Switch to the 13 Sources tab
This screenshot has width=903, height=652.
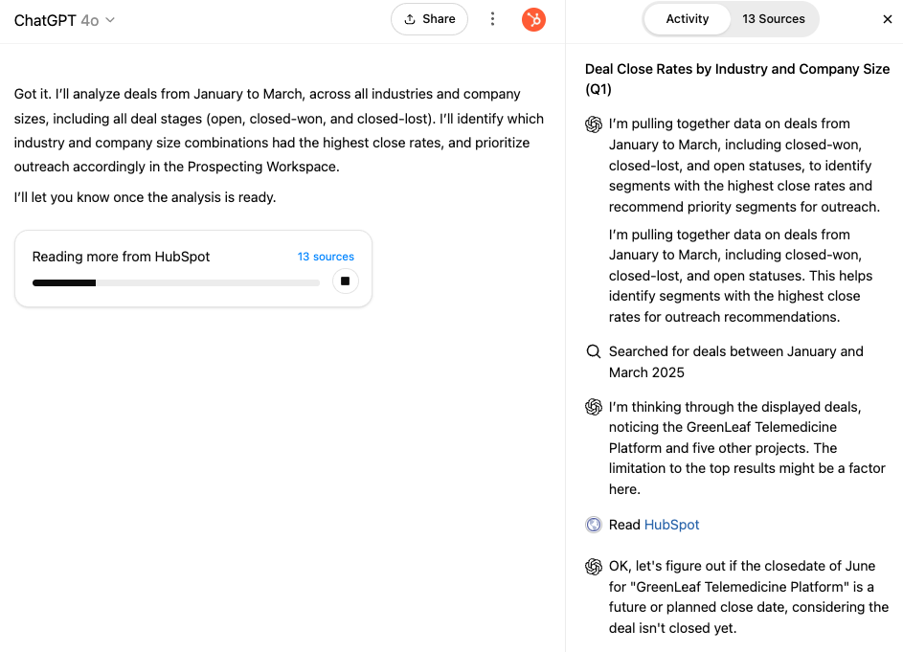point(775,18)
